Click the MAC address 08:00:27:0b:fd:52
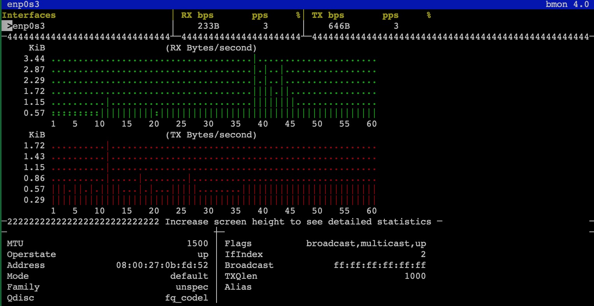Viewport: 594px width, 306px height. 162,265
